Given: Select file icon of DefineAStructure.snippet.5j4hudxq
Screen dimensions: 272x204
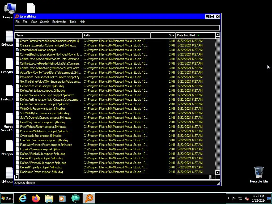Looking at the screenshot, I should coord(17,86).
